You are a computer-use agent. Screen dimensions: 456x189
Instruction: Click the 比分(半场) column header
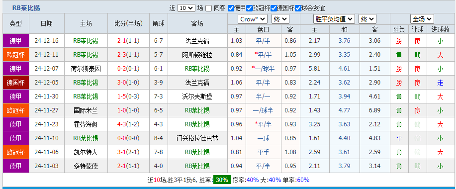click(x=128, y=23)
